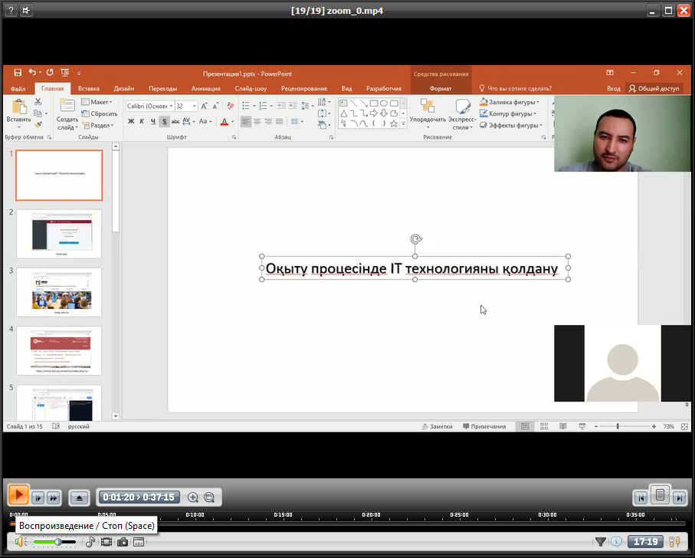This screenshot has width=695, height=558.
Task: Switch to the Вставка ribbon tab
Action: 89,88
